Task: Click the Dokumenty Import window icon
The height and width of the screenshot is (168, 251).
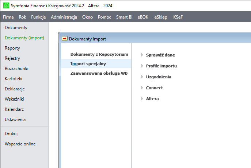Action: coord(65,39)
